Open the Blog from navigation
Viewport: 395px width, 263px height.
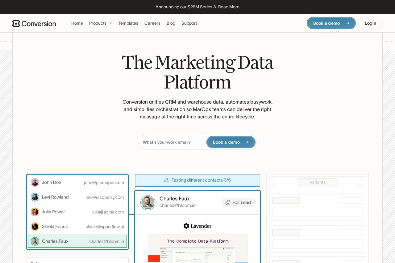[171, 23]
